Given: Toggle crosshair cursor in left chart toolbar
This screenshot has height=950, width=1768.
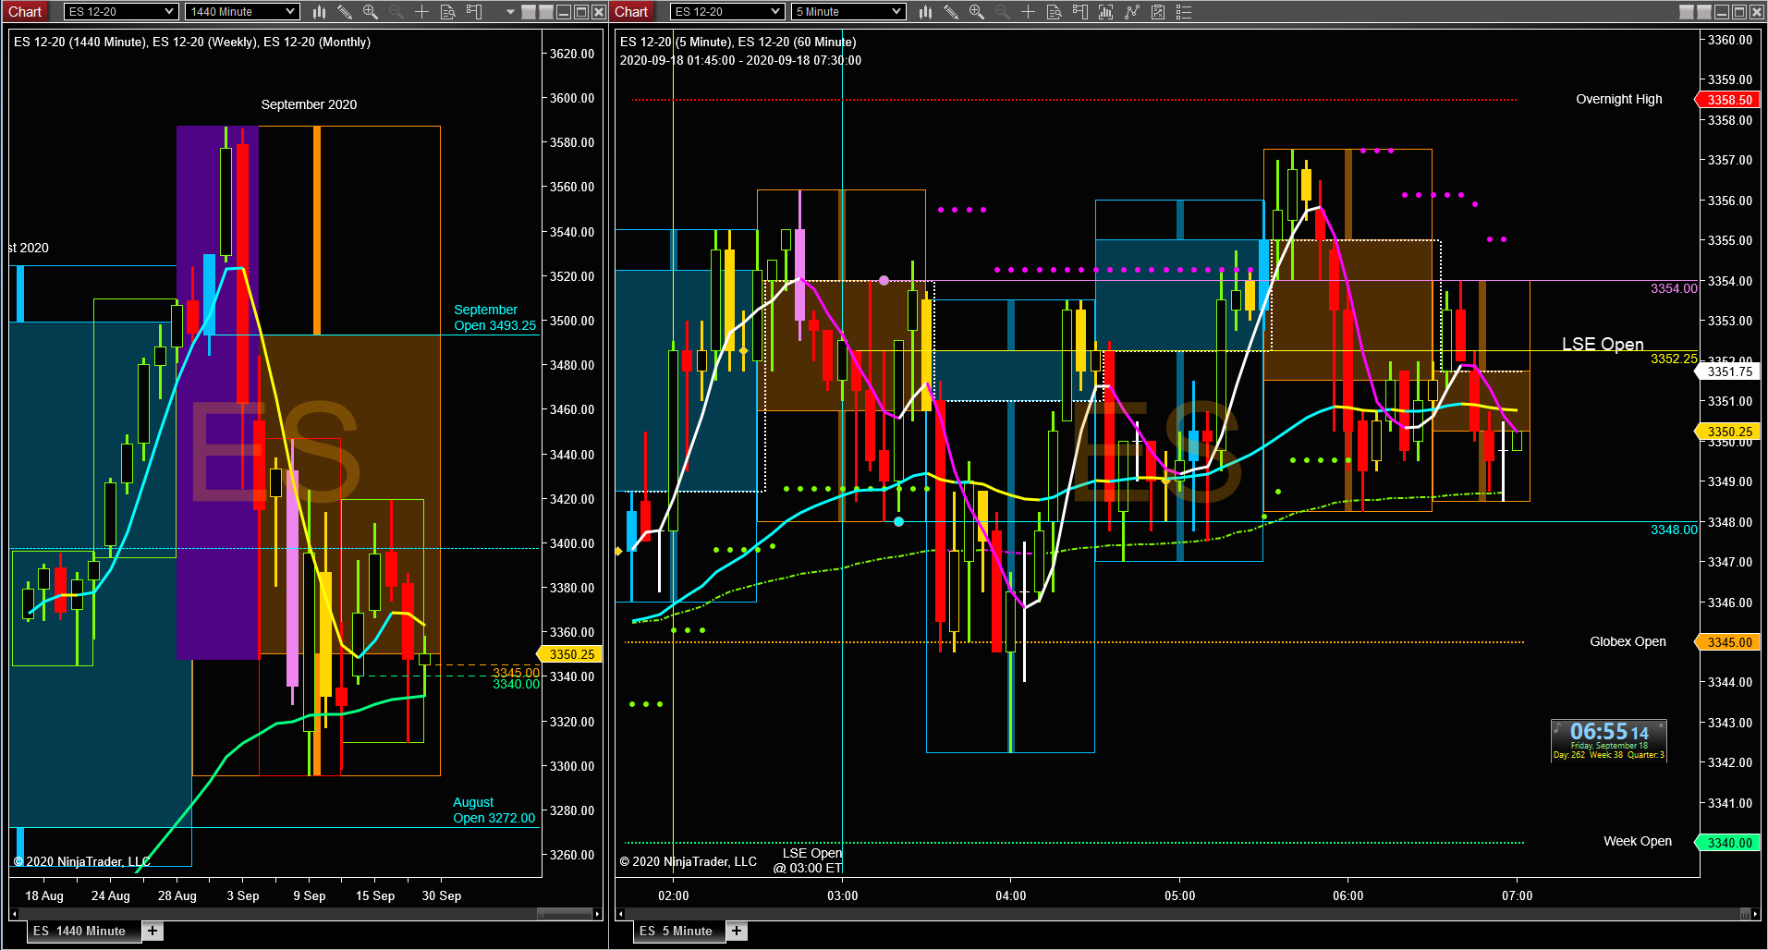Looking at the screenshot, I should [421, 12].
